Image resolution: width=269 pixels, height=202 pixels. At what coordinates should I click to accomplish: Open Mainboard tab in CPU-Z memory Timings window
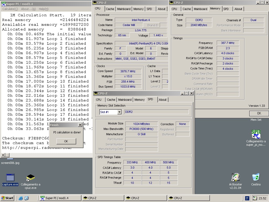point(200,9)
